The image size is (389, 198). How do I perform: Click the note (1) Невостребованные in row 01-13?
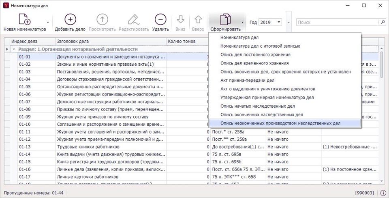(350, 147)
